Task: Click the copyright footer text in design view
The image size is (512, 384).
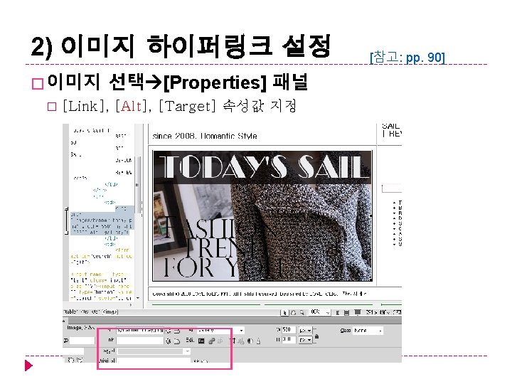Action: 260,294
